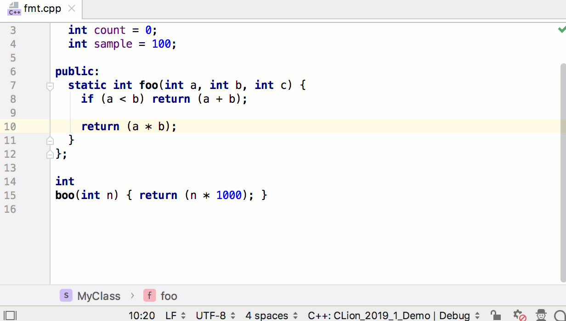Click the Hector inspector icon in status bar
Image resolution: width=566 pixels, height=321 pixels.
point(541,315)
